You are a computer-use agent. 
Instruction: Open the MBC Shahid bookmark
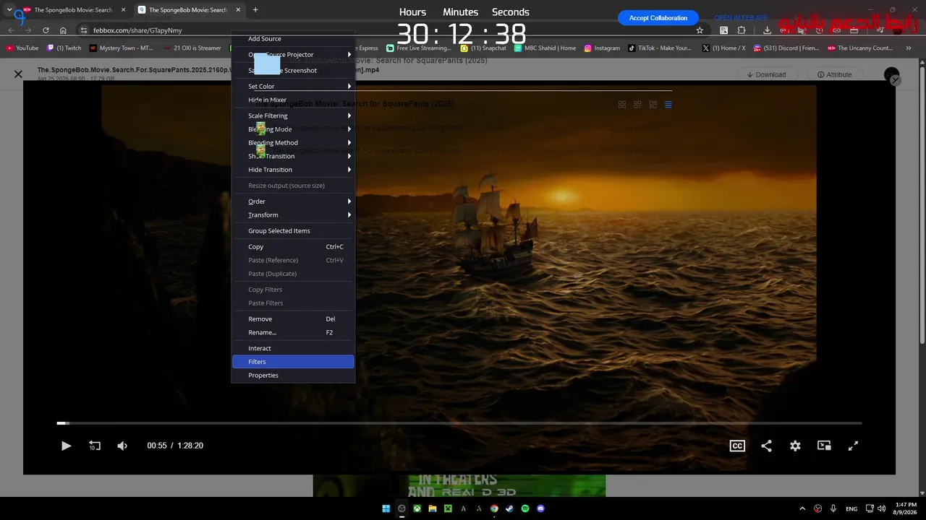tap(545, 48)
